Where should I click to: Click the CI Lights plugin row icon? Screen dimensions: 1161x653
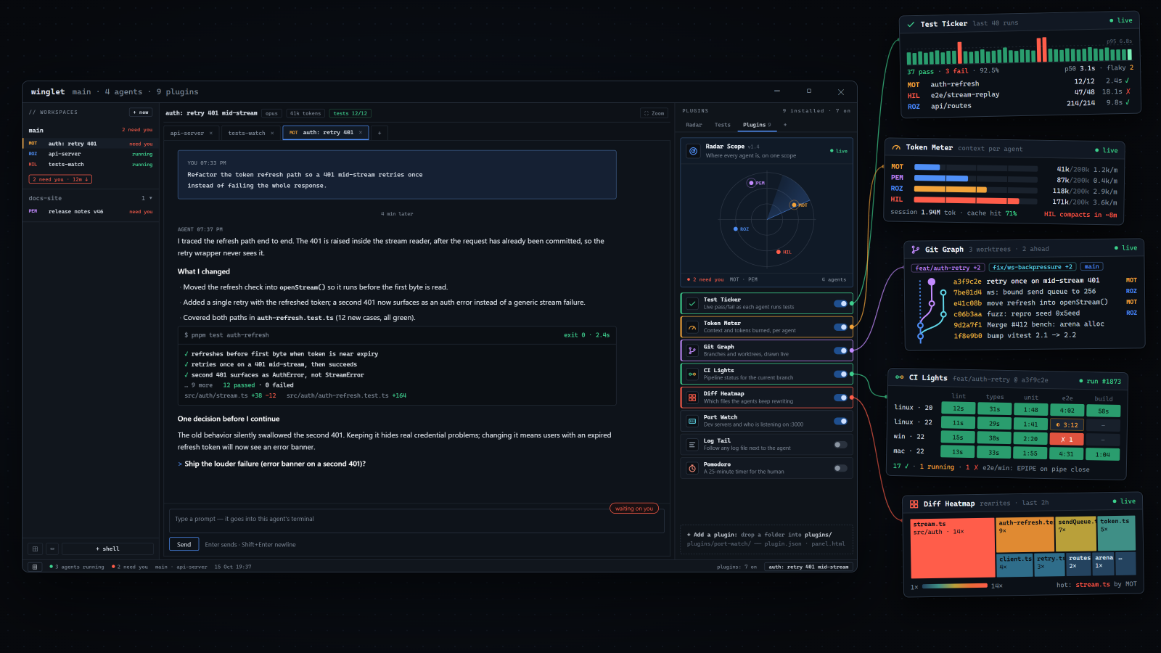pyautogui.click(x=692, y=374)
